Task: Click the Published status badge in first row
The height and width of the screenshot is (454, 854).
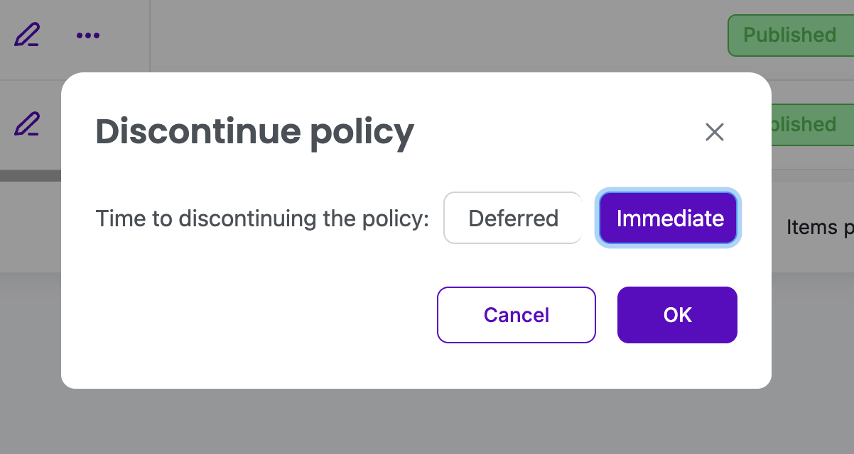Action: pos(789,35)
